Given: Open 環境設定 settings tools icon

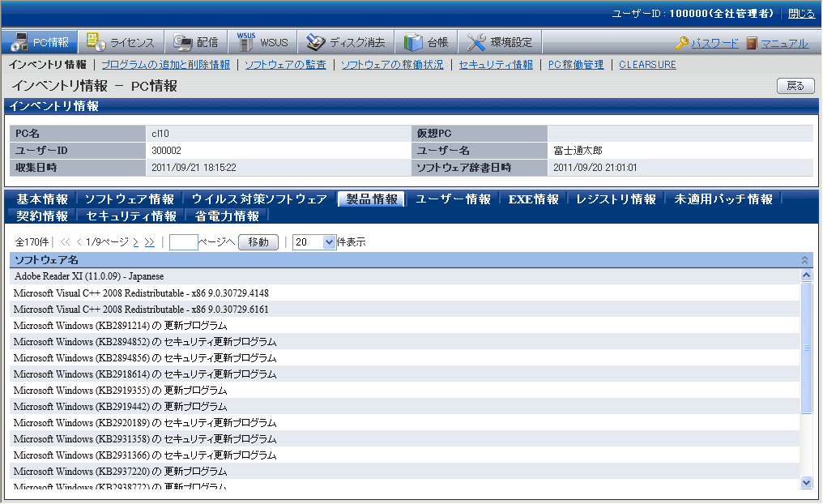Looking at the screenshot, I should (476, 43).
